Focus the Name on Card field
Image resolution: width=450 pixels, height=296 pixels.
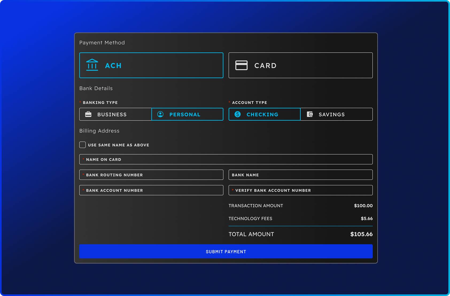click(226, 159)
